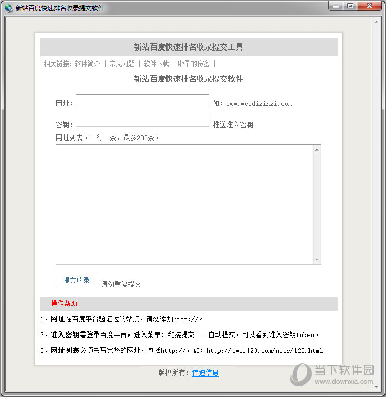The height and width of the screenshot is (397, 386).
Task: Minimize the application window
Action: click(336, 6)
